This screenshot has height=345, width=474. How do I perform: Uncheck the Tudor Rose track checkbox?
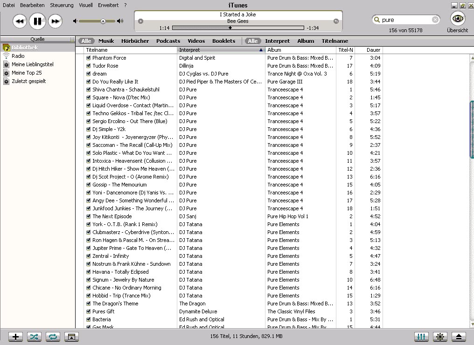click(x=88, y=66)
